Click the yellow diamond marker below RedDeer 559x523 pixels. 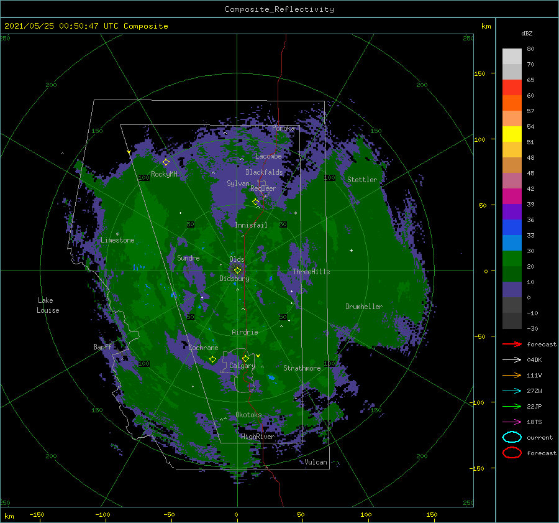(256, 202)
